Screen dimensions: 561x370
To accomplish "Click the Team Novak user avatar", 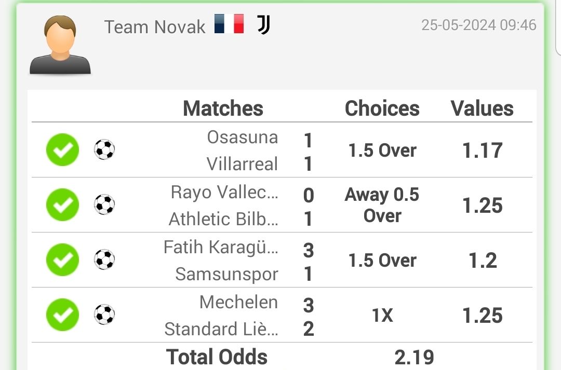I will [60, 45].
